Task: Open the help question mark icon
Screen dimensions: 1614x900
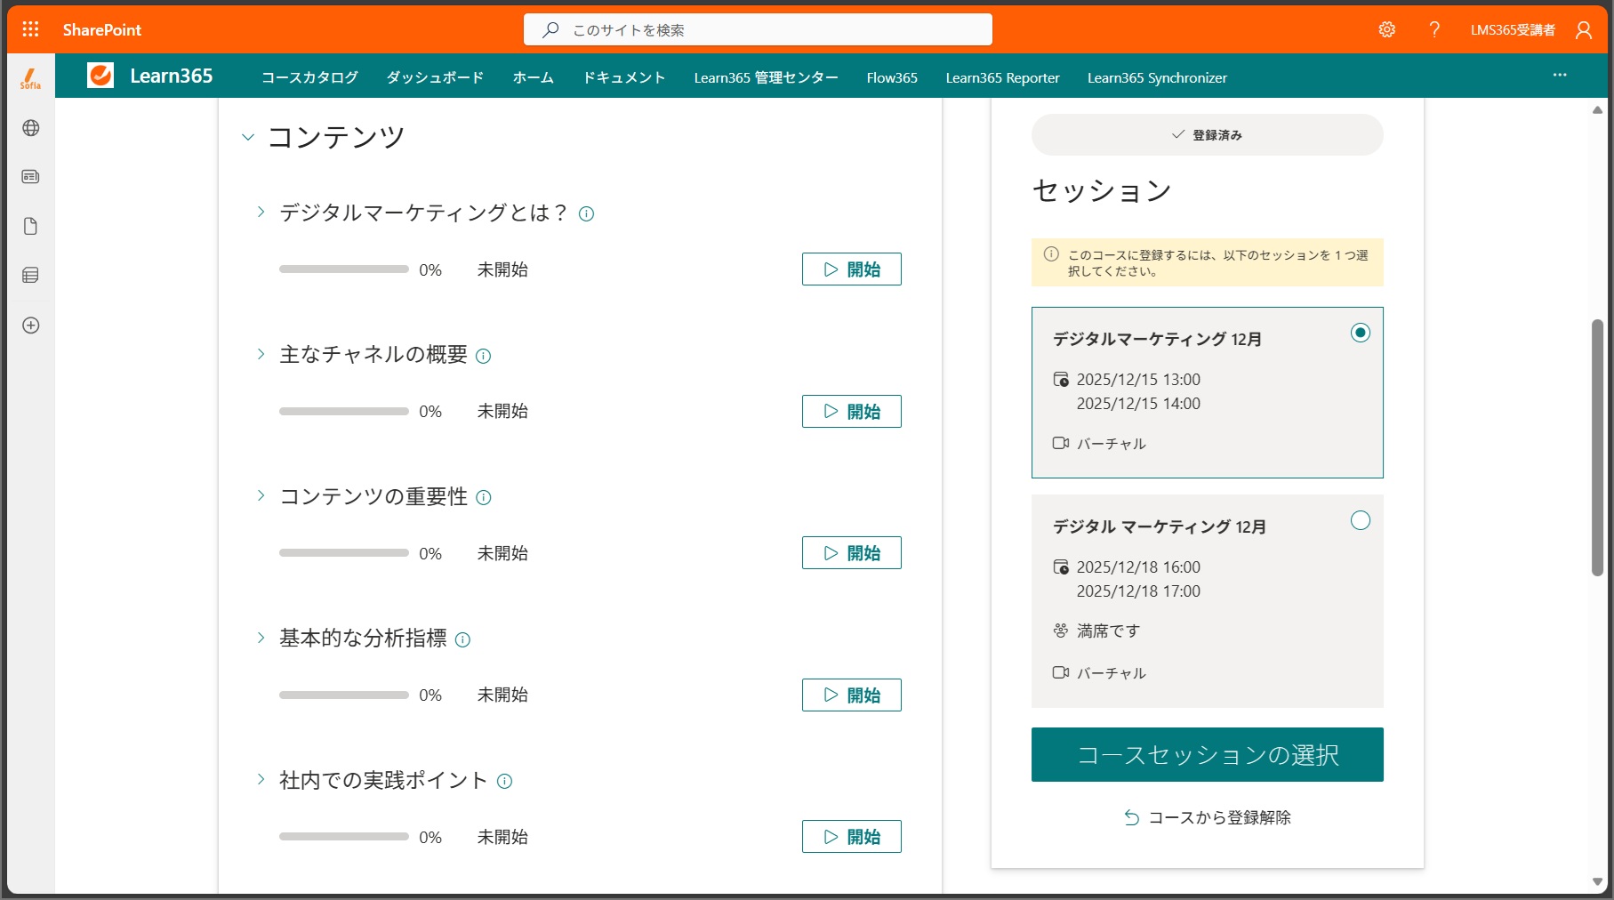Action: tap(1434, 29)
